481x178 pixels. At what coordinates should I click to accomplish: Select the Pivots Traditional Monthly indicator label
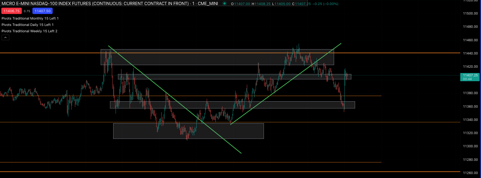tap(30, 18)
